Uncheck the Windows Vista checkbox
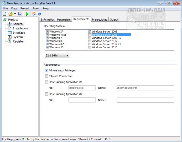The height and width of the screenshot is (142, 182). click(47, 35)
